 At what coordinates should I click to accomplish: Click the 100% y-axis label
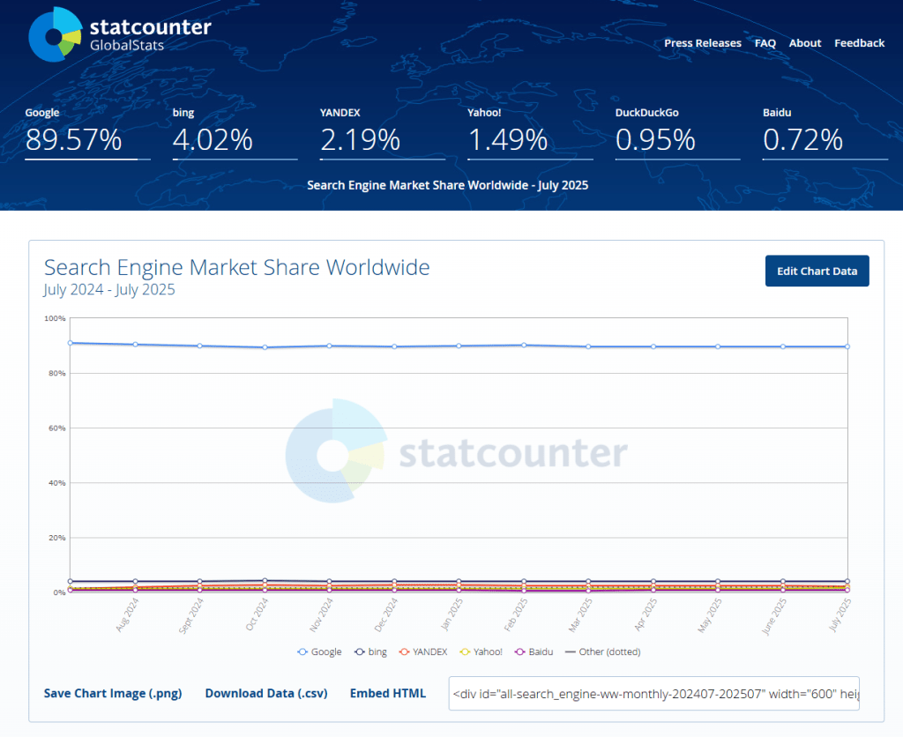click(x=56, y=318)
